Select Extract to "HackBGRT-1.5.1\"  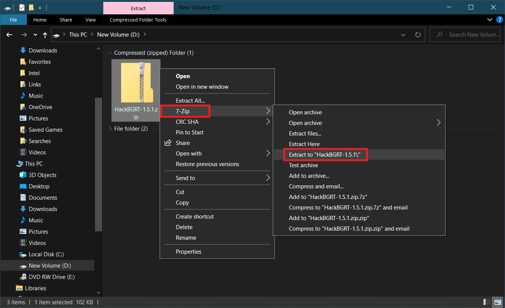pyautogui.click(x=359, y=155)
